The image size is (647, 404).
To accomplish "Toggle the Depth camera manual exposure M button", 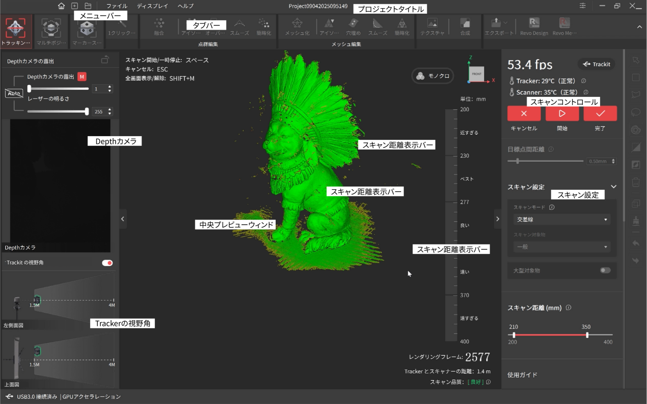I will pyautogui.click(x=82, y=77).
